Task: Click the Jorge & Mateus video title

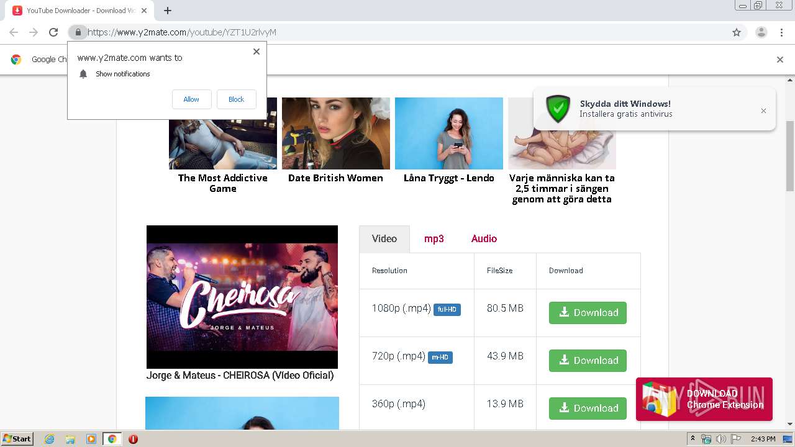Action: [240, 376]
